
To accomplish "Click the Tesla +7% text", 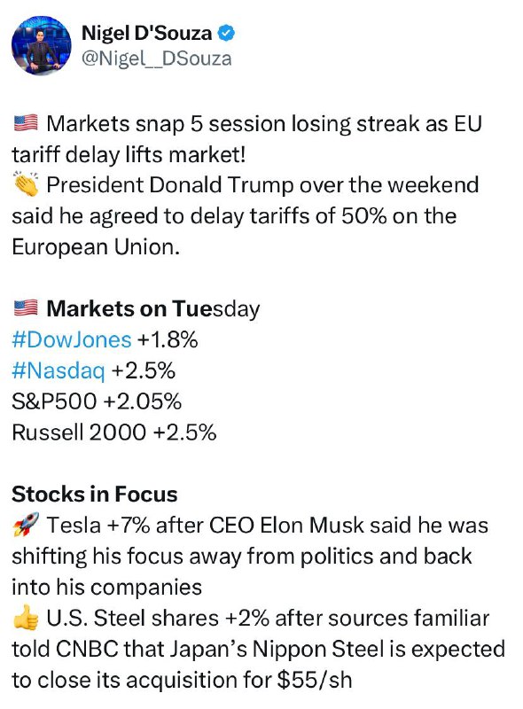I will 98,525.
